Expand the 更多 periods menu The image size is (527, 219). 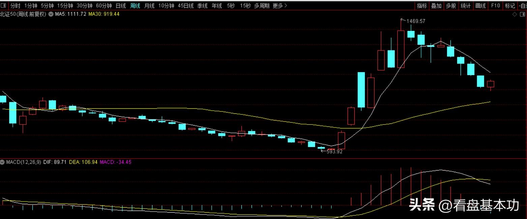coord(280,6)
